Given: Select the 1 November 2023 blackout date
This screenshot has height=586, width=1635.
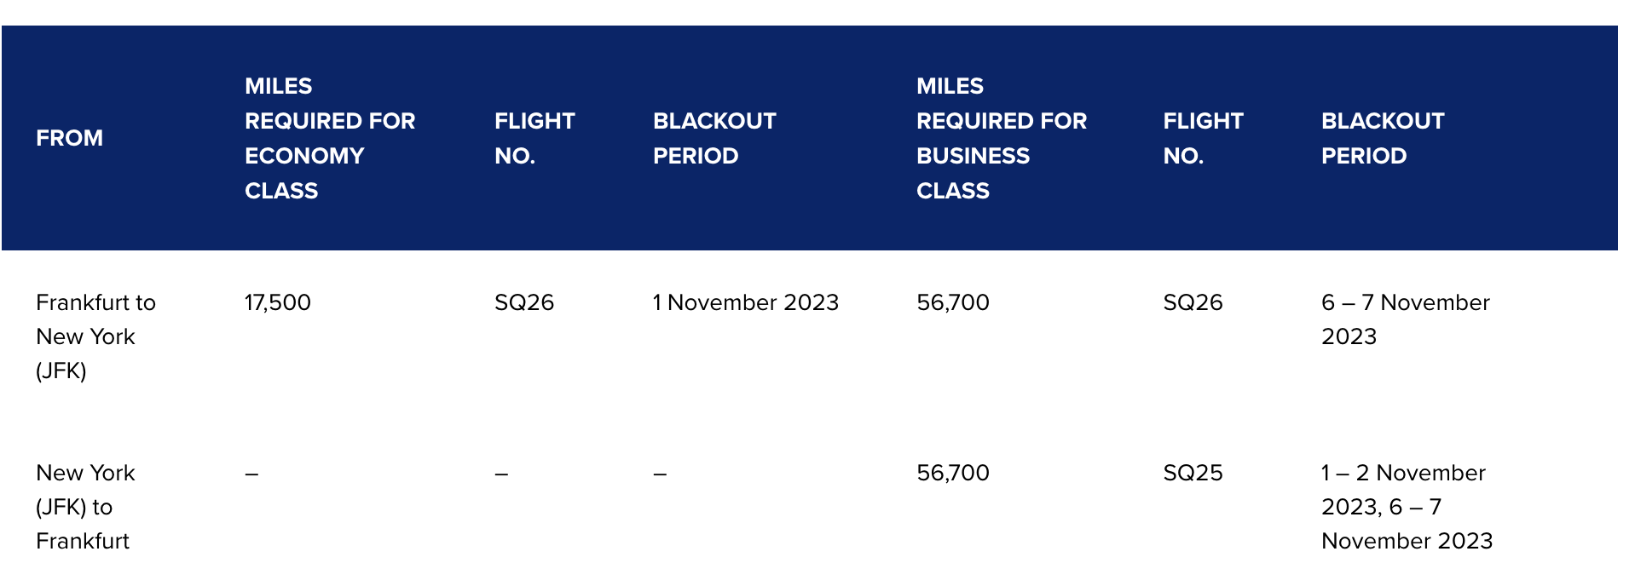Looking at the screenshot, I should pos(746,302).
